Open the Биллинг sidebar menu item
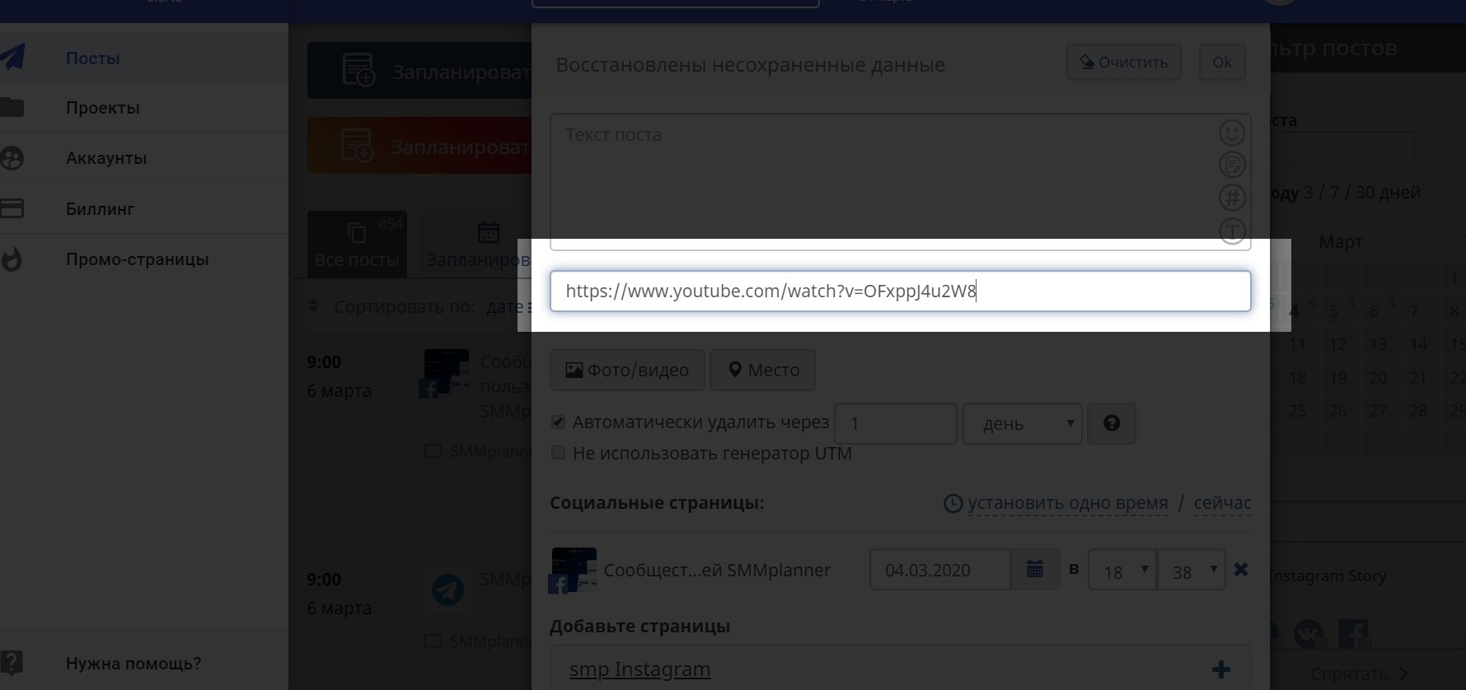The width and height of the screenshot is (1466, 690). point(100,209)
